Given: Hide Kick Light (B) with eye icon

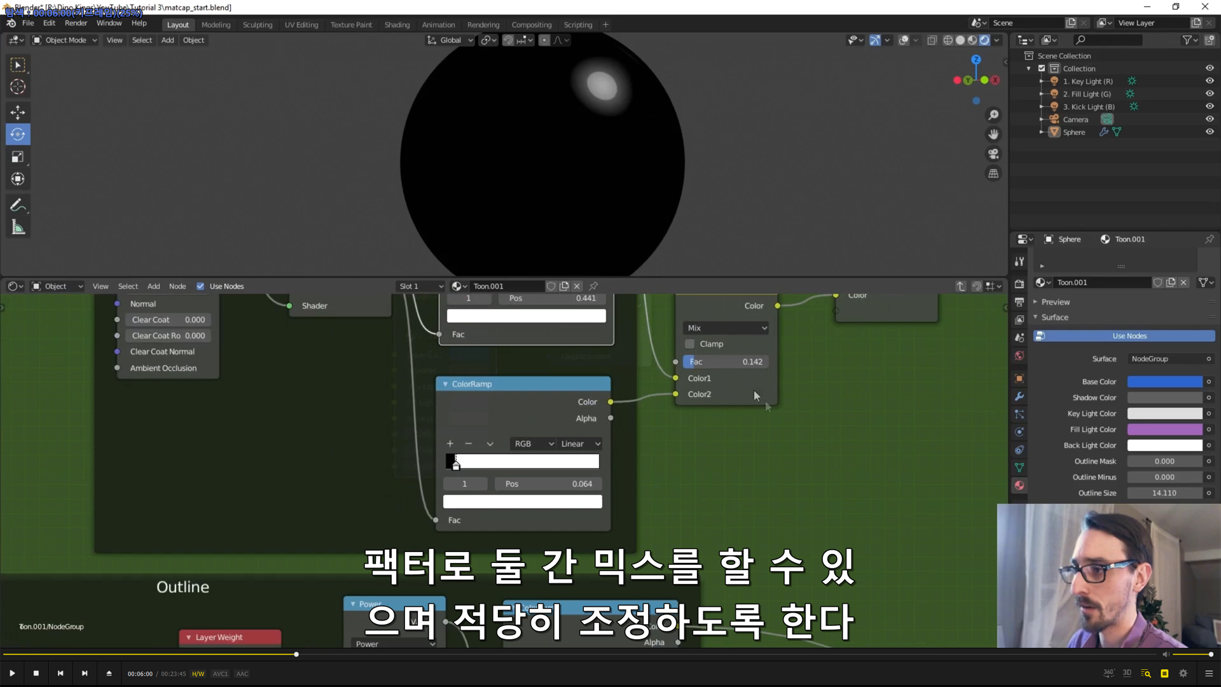Looking at the screenshot, I should pyautogui.click(x=1210, y=106).
